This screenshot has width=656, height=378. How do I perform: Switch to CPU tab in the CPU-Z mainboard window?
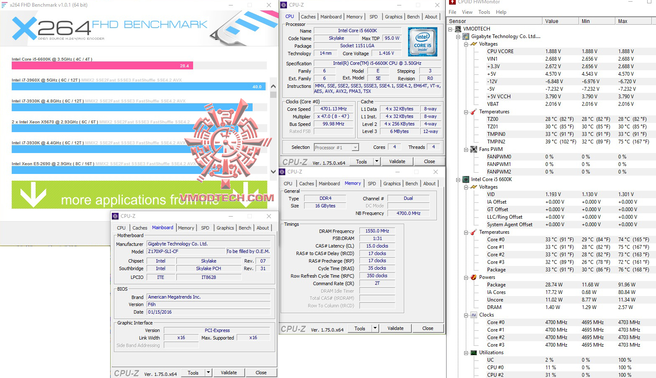click(x=121, y=228)
